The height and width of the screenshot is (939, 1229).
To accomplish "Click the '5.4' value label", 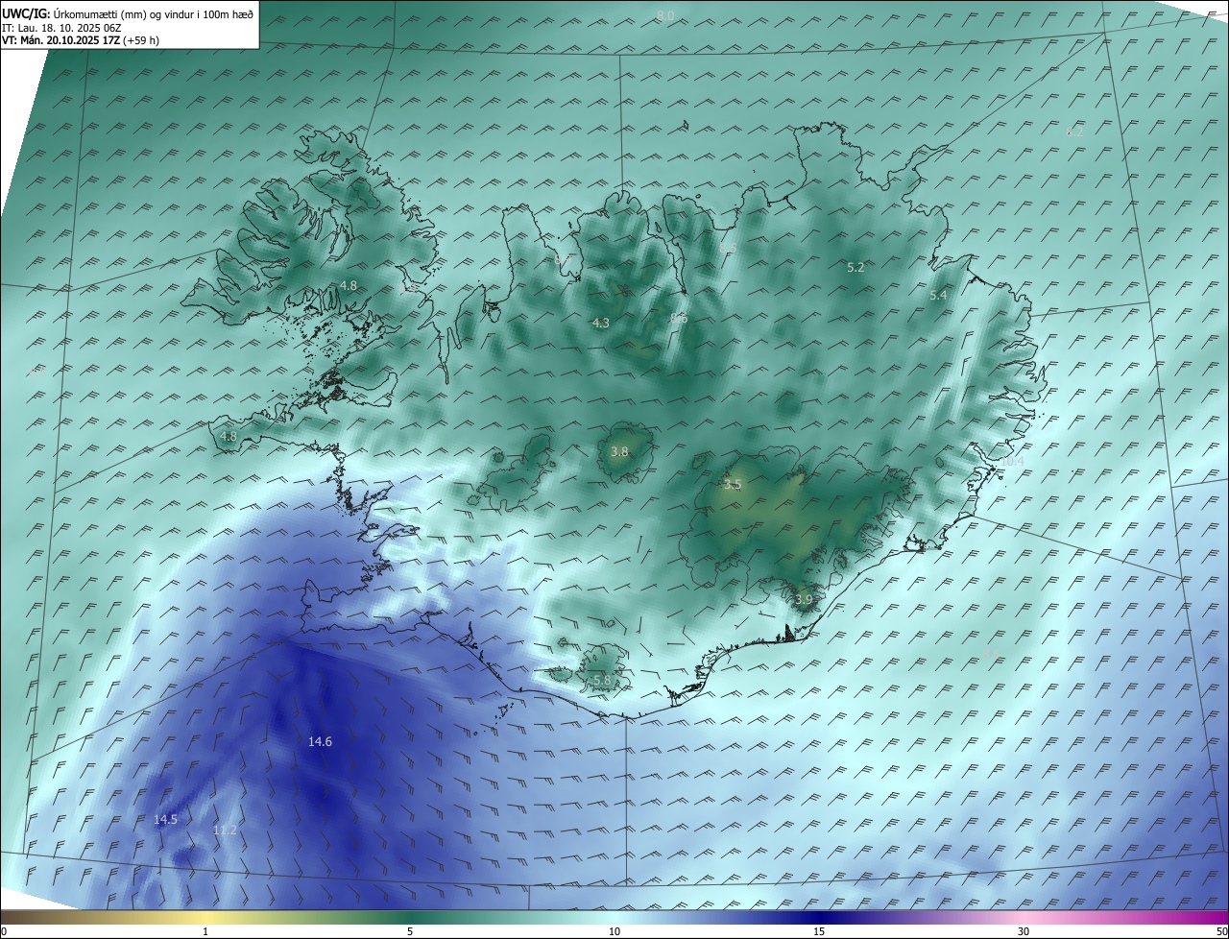I will 938,296.
